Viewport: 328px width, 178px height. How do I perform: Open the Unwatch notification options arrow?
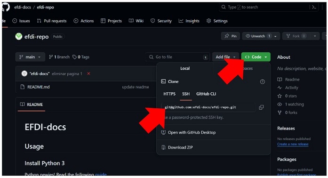click(x=275, y=36)
